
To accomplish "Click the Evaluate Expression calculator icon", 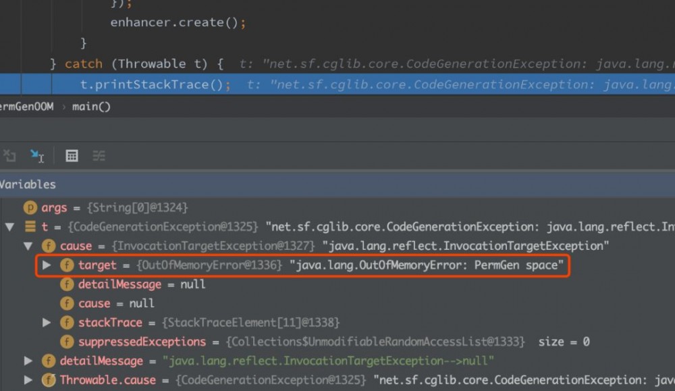I will (x=72, y=155).
